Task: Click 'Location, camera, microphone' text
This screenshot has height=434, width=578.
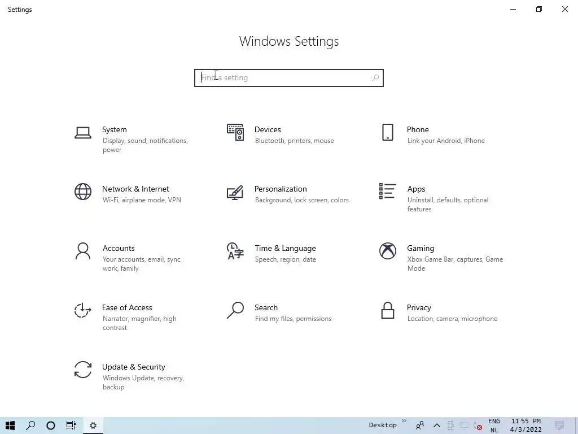Action: [x=452, y=319]
